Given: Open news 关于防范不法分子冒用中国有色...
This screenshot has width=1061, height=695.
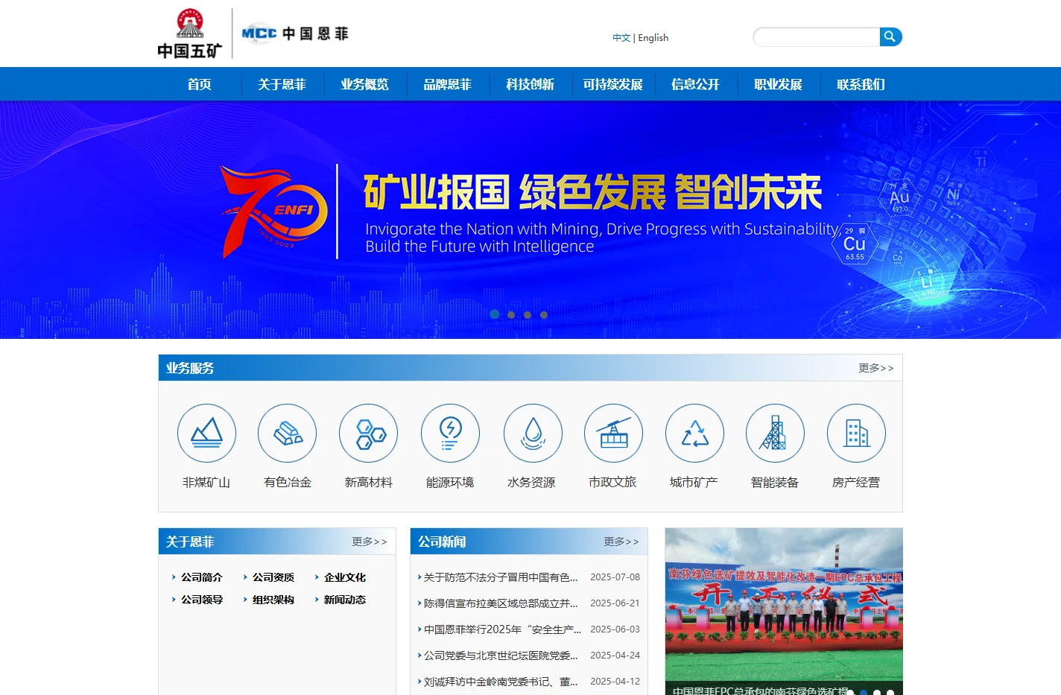Looking at the screenshot, I should pyautogui.click(x=501, y=577).
